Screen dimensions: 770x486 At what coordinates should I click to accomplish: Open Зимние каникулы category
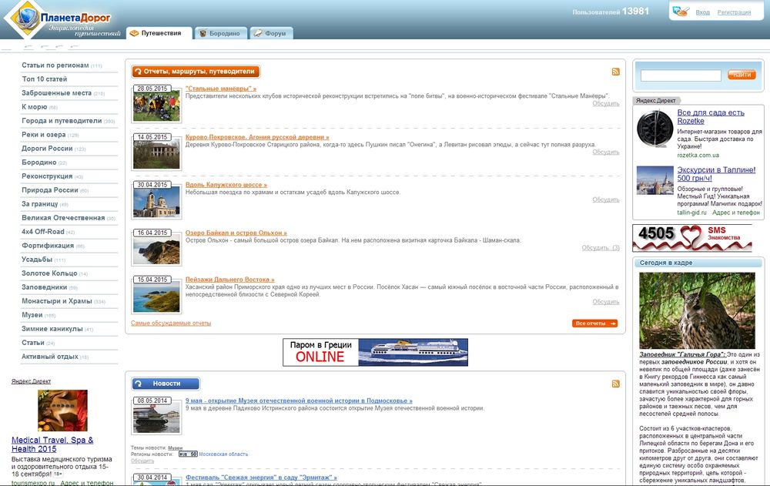tap(52, 329)
